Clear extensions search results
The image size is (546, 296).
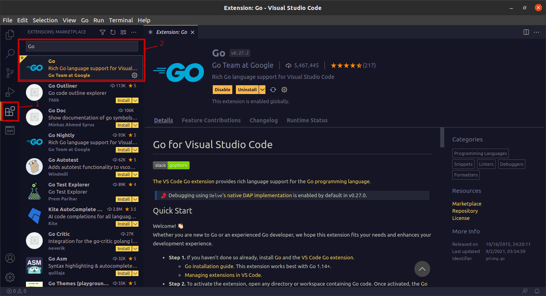pyautogui.click(x=123, y=32)
